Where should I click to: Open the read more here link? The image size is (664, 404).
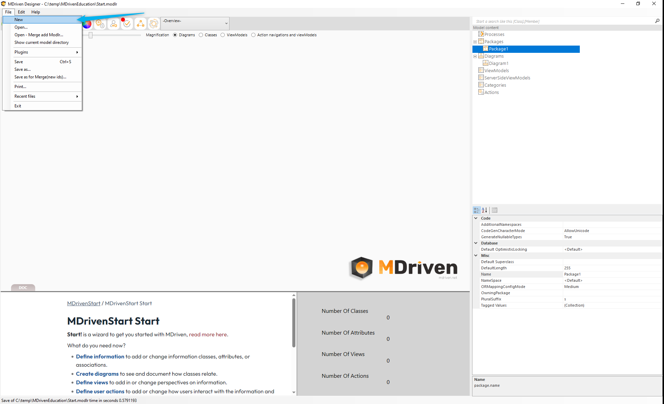[x=208, y=334]
